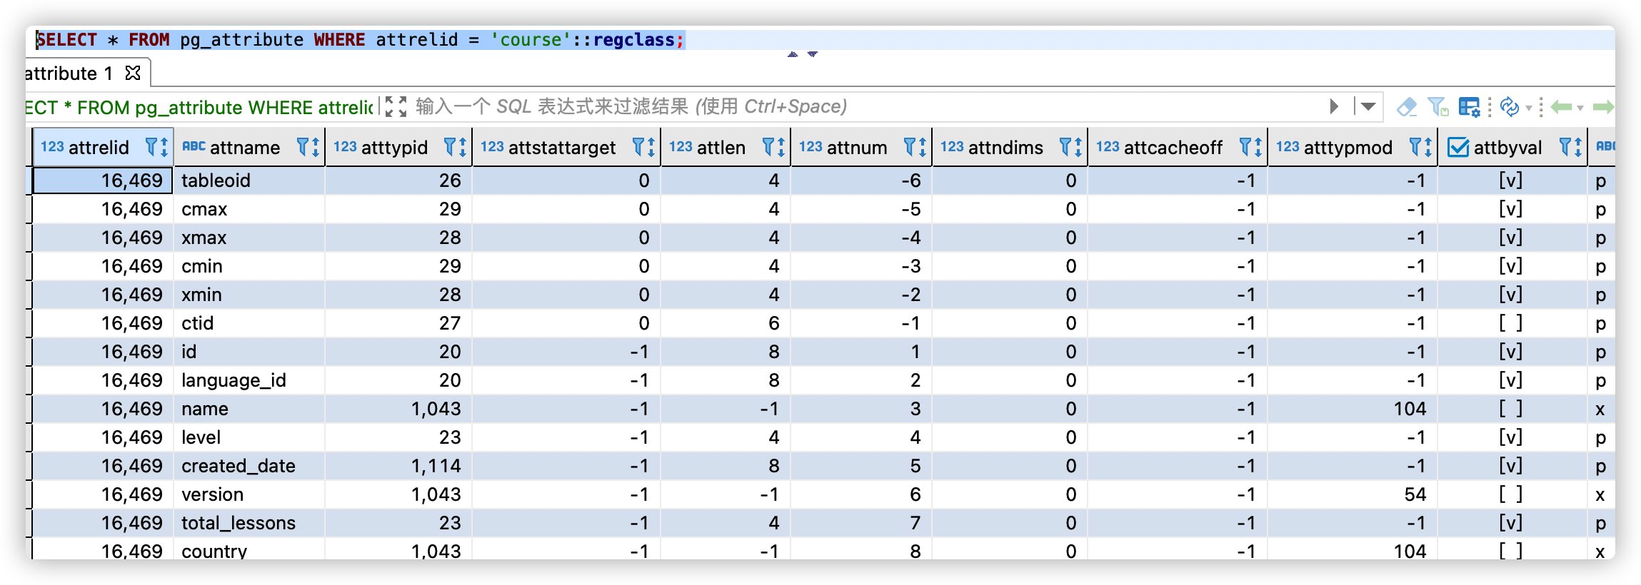Select the 'country' attname cell
The width and height of the screenshot is (1641, 585).
point(249,550)
